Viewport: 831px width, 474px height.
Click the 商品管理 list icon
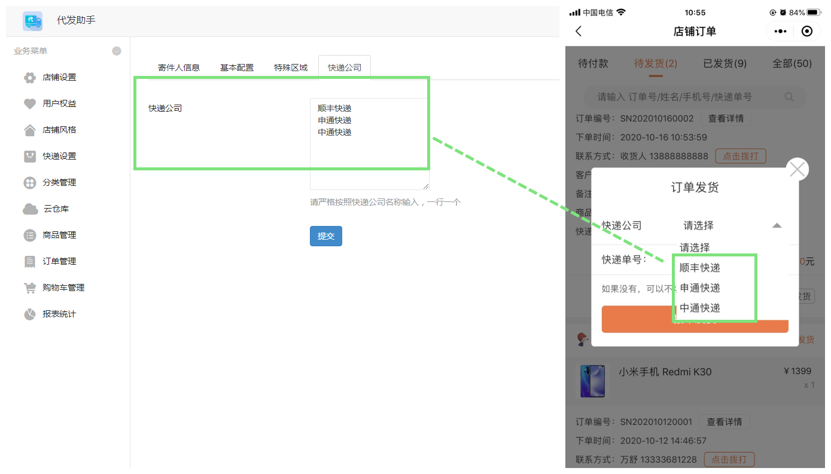point(30,236)
